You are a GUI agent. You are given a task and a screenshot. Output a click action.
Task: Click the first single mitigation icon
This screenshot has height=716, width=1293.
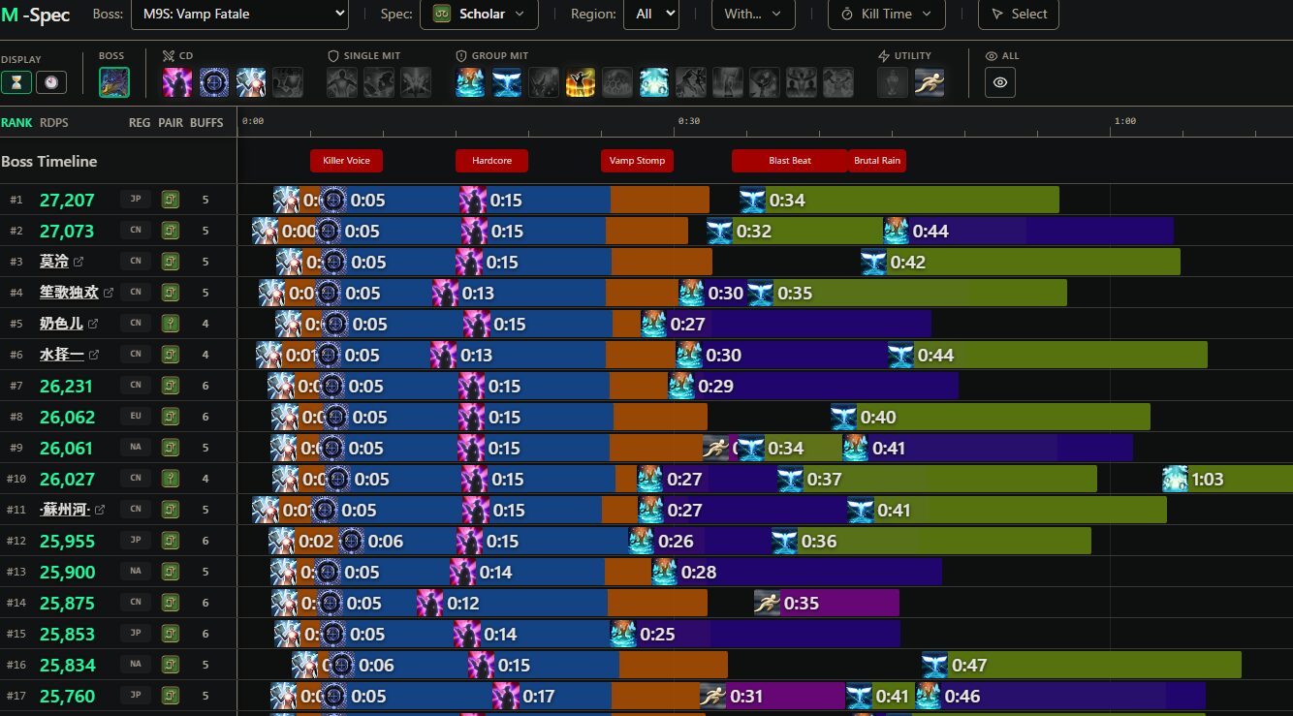[x=342, y=82]
